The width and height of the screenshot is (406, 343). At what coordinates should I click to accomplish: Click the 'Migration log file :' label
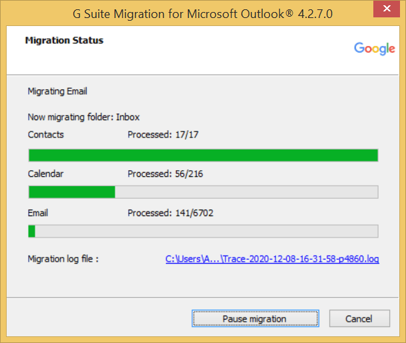pyautogui.click(x=63, y=259)
